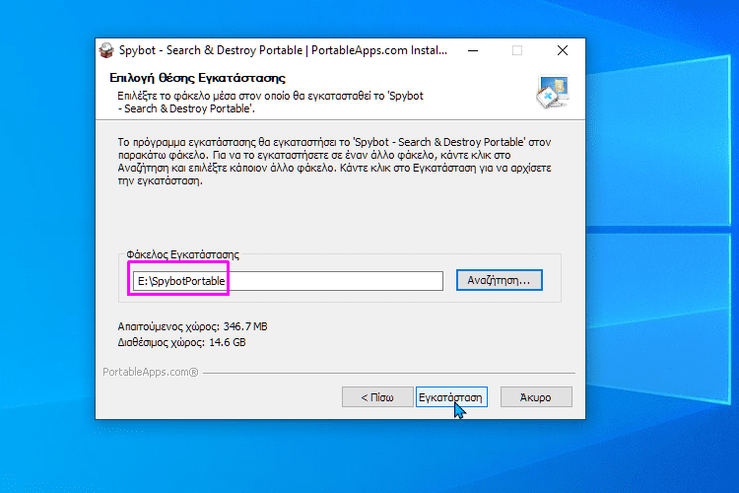Click the 'Διαθέσιμος χώρος: 14.6 GB' text
This screenshot has width=739, height=493.
(181, 342)
